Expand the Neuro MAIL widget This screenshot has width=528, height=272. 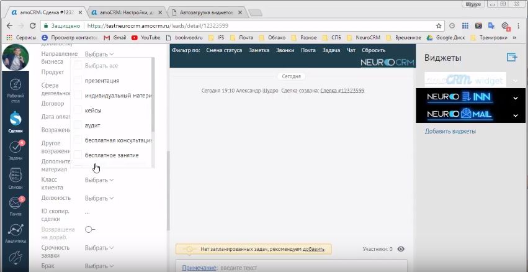[515, 115]
